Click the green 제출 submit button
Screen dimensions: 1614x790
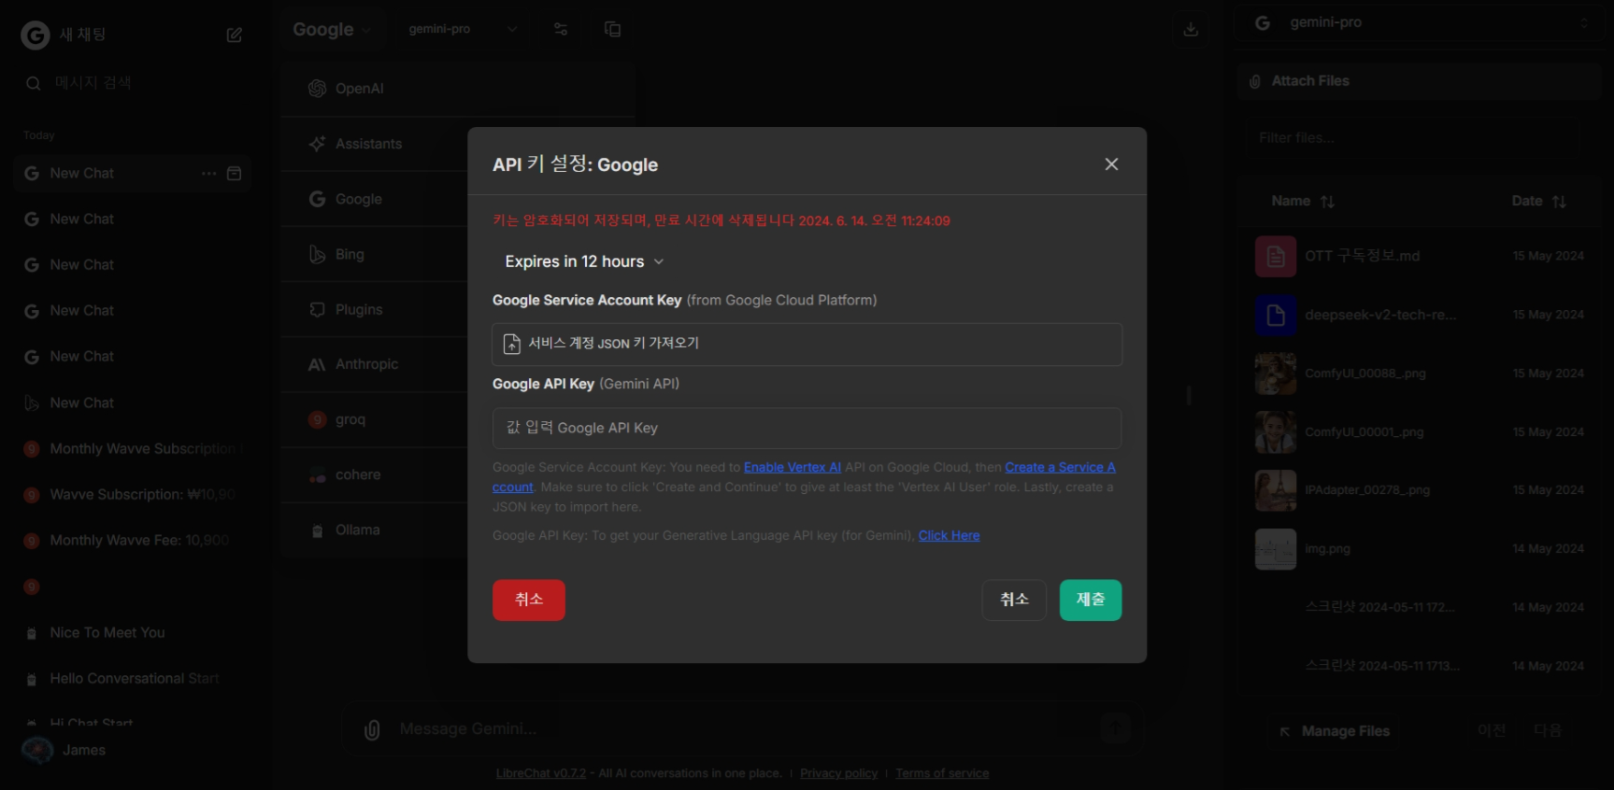pyautogui.click(x=1091, y=600)
